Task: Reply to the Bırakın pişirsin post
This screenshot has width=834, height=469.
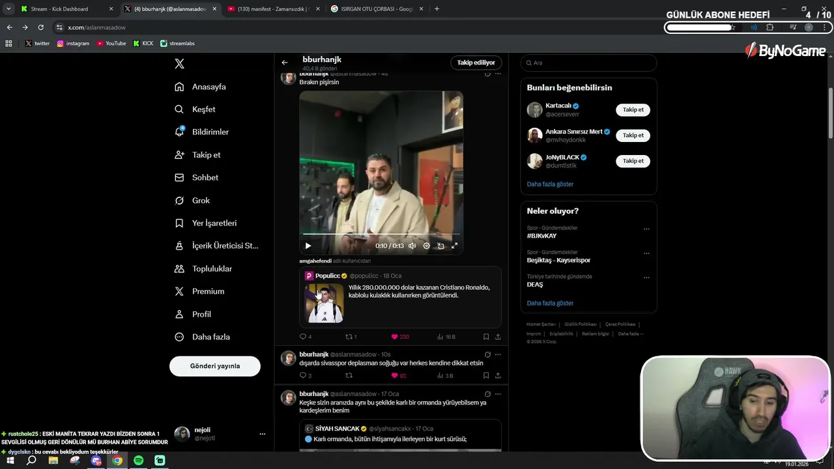Action: [306, 337]
